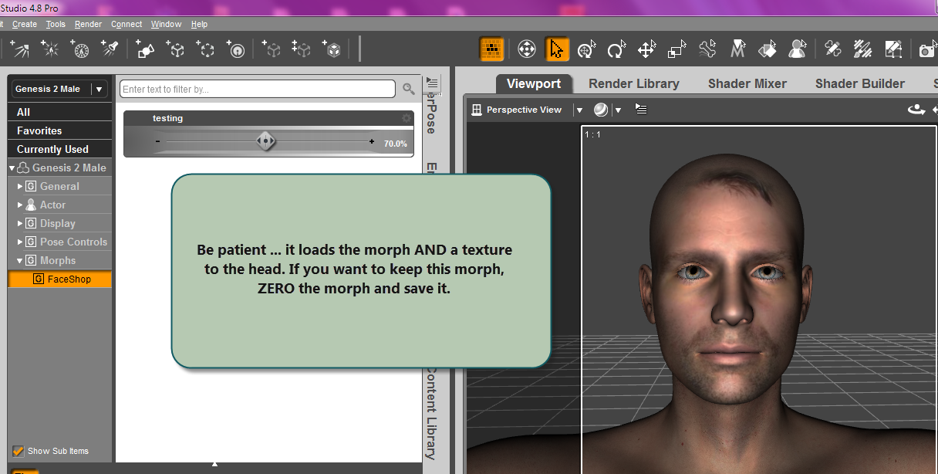
Task: Open the Connect menu
Action: pyautogui.click(x=127, y=24)
